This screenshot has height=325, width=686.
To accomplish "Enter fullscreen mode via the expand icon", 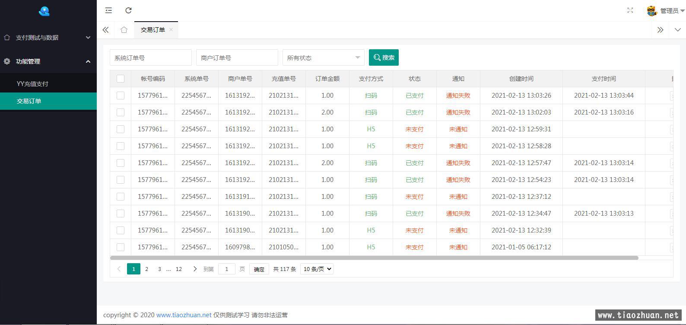I will pyautogui.click(x=630, y=10).
